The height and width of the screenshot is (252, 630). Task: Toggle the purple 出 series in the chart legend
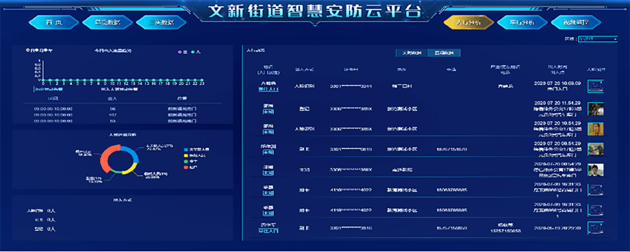tap(182, 52)
